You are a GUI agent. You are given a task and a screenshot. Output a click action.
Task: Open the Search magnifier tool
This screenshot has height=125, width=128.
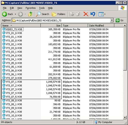tap(42, 14)
